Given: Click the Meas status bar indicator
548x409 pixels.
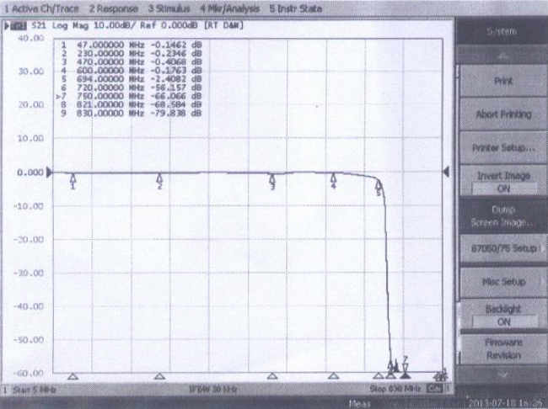Looking at the screenshot, I should pos(360,404).
